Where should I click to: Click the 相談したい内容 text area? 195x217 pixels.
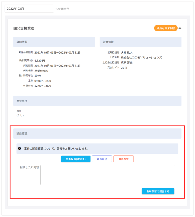click(x=108, y=175)
